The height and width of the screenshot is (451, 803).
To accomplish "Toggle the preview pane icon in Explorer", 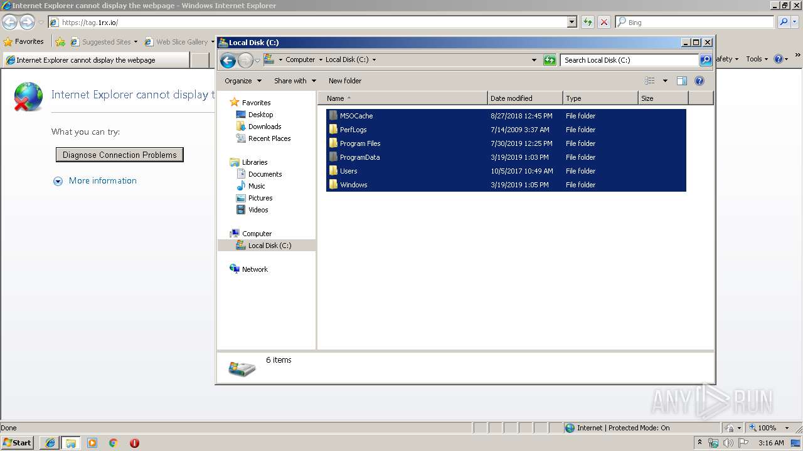I will (x=682, y=81).
